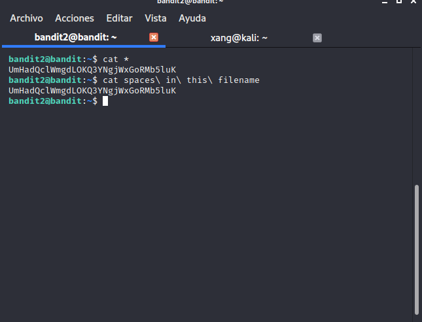Open the Vista menu

[156, 18]
